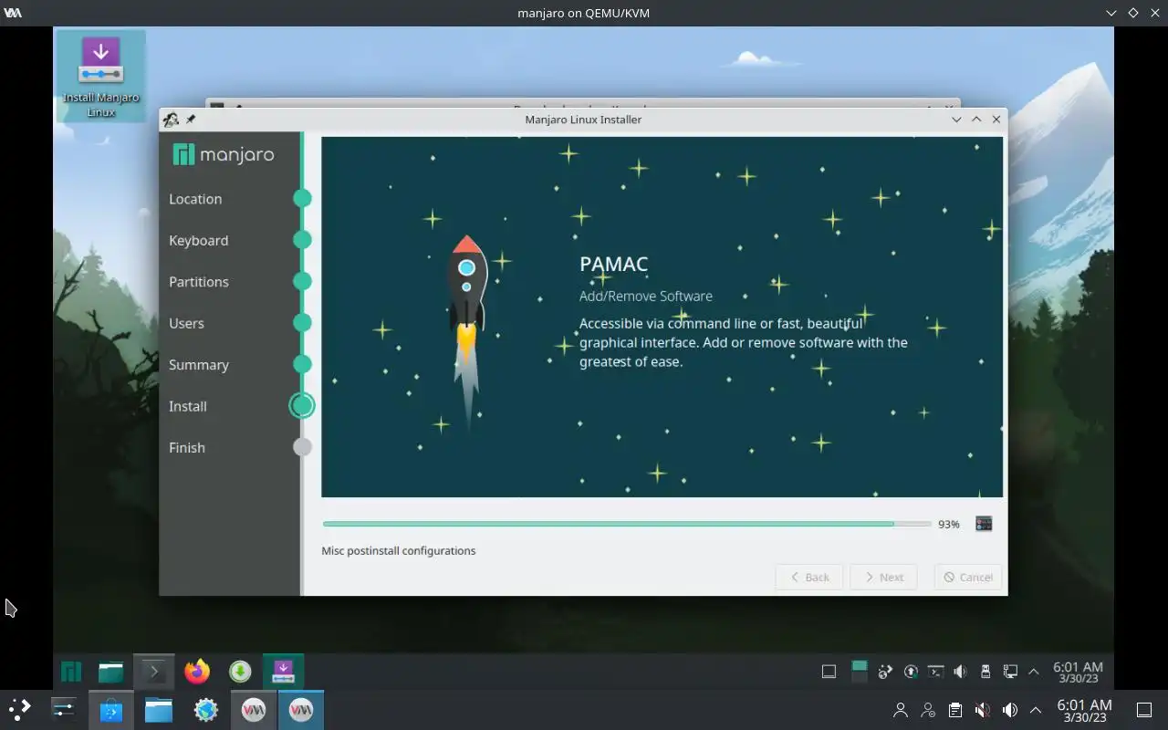Click the 93% progress label
The image size is (1168, 730).
948,525
